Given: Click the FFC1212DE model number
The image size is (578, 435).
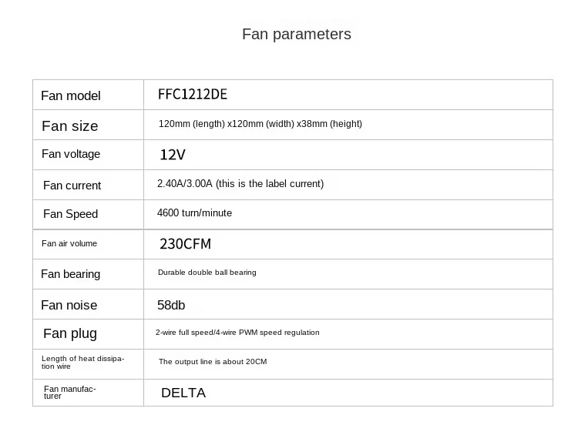Looking at the screenshot, I should coord(193,95).
